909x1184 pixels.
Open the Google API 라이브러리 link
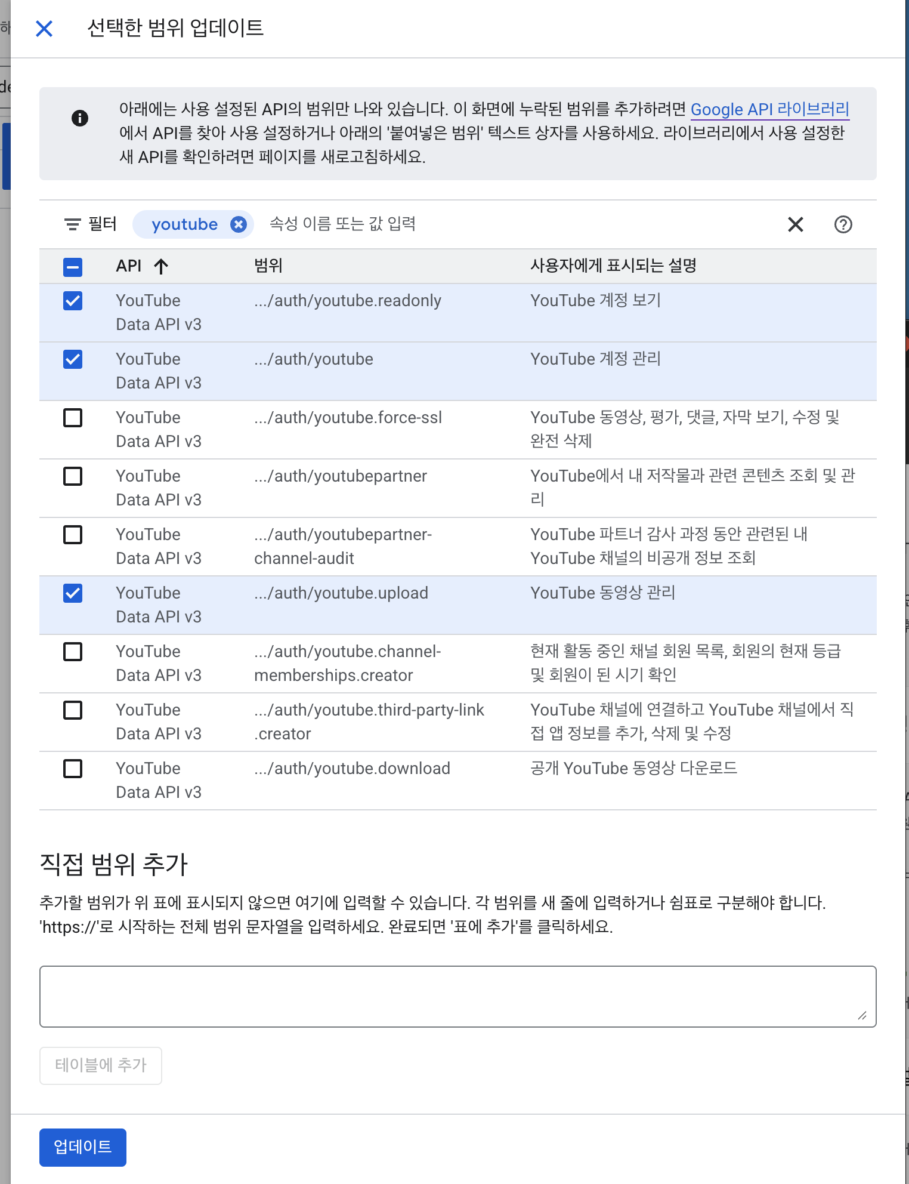[769, 109]
